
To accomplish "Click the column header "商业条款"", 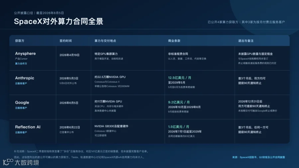I will [174, 41].
